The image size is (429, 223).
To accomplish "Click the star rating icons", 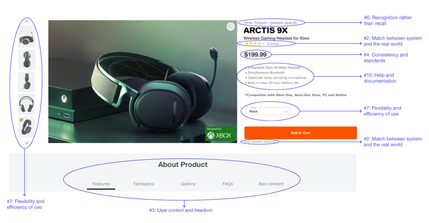I will 255,44.
